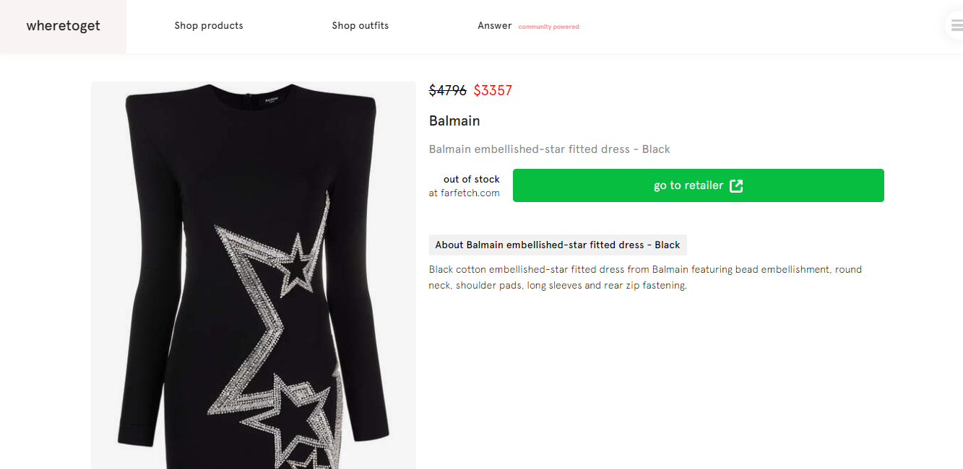The width and height of the screenshot is (963, 469).
Task: Go to the Shop outfits section
Action: pos(360,26)
